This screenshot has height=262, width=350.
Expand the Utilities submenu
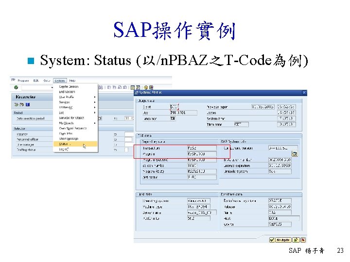coord(75,107)
